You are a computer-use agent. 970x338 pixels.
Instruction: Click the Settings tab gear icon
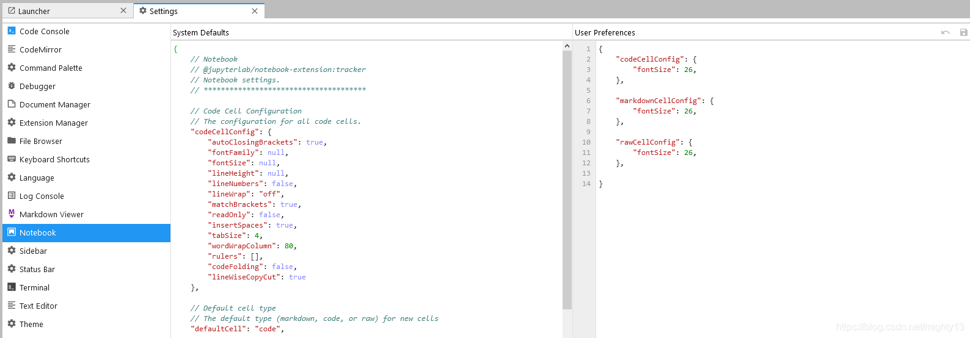[x=143, y=10]
